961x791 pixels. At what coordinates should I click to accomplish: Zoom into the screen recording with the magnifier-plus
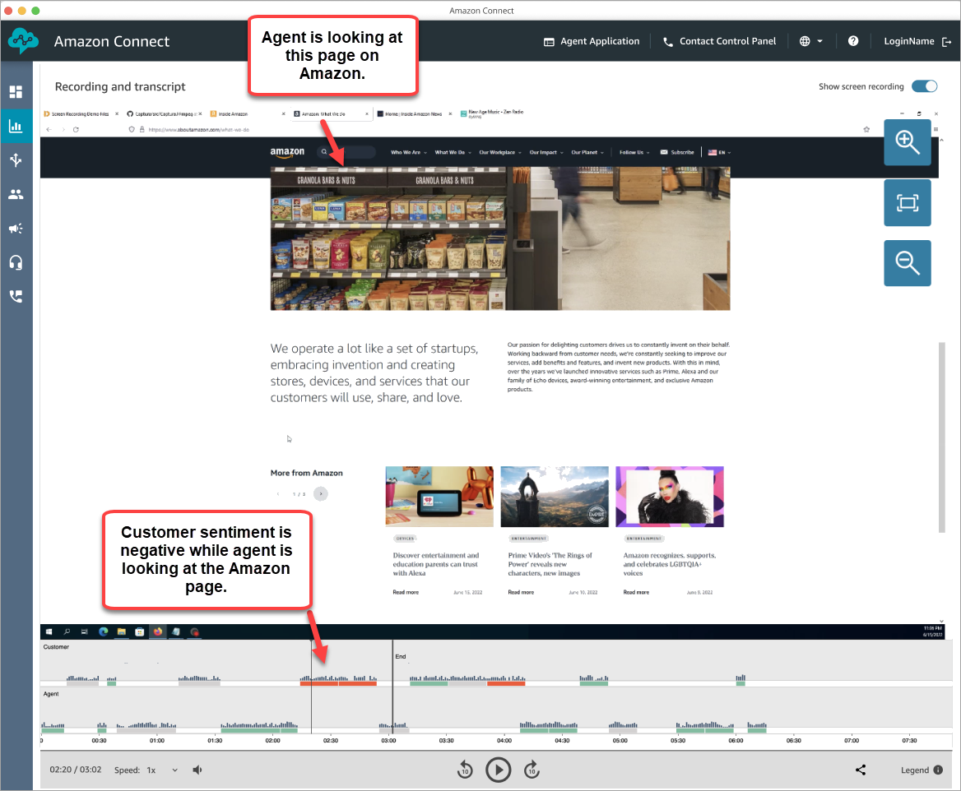907,142
